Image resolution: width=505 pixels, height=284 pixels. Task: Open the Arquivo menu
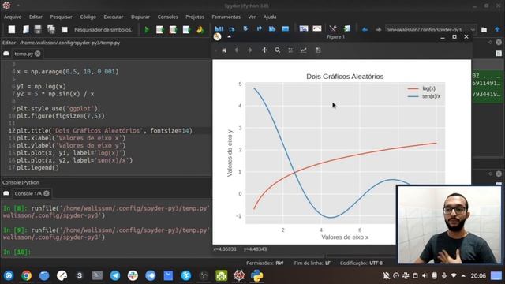point(13,17)
